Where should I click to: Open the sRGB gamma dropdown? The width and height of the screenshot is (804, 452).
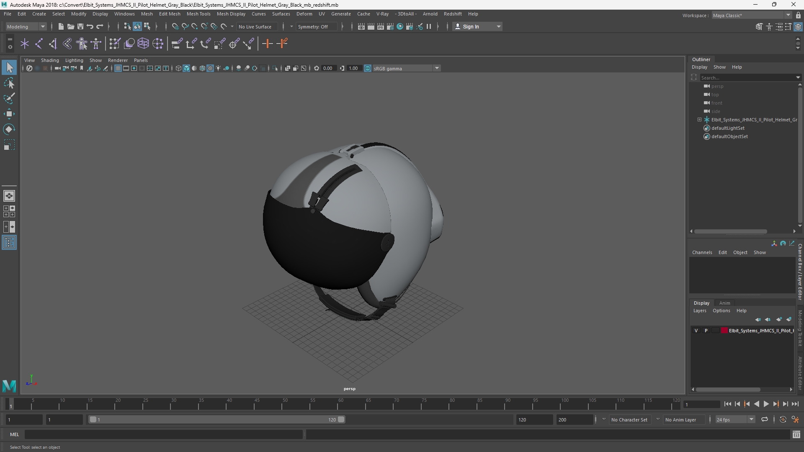click(406, 68)
